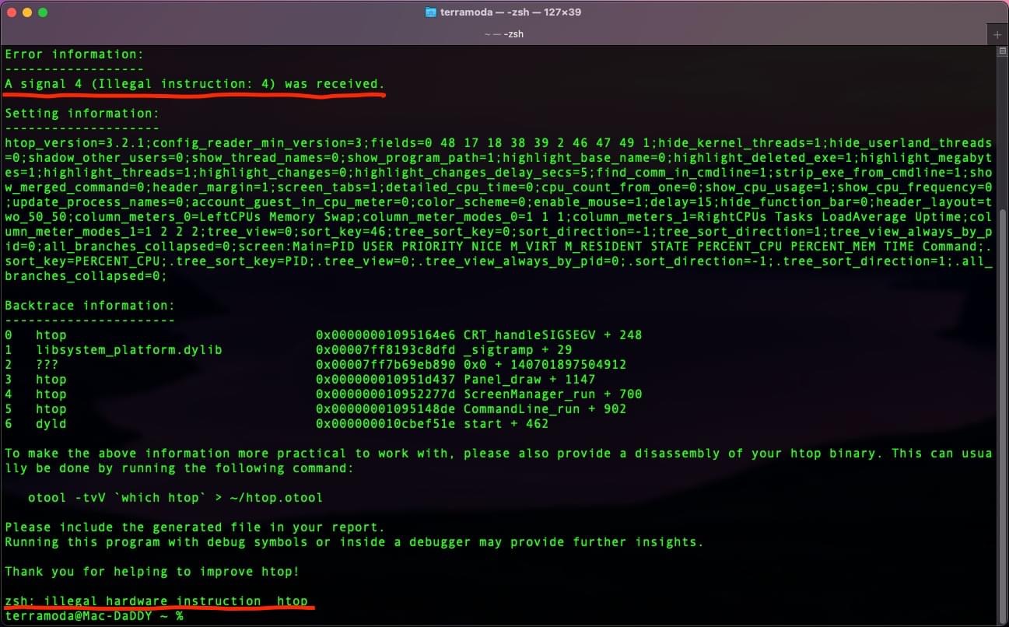The height and width of the screenshot is (627, 1009).
Task: Click the "Backtrace information:" heading
Action: click(x=90, y=306)
